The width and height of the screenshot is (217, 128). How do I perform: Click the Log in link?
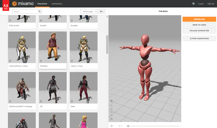pos(201,4)
